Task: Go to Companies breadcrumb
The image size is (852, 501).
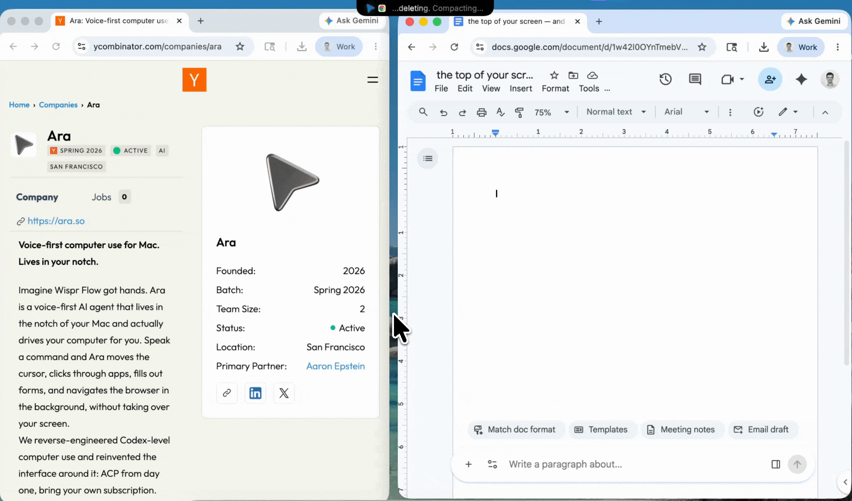Action: (x=58, y=105)
